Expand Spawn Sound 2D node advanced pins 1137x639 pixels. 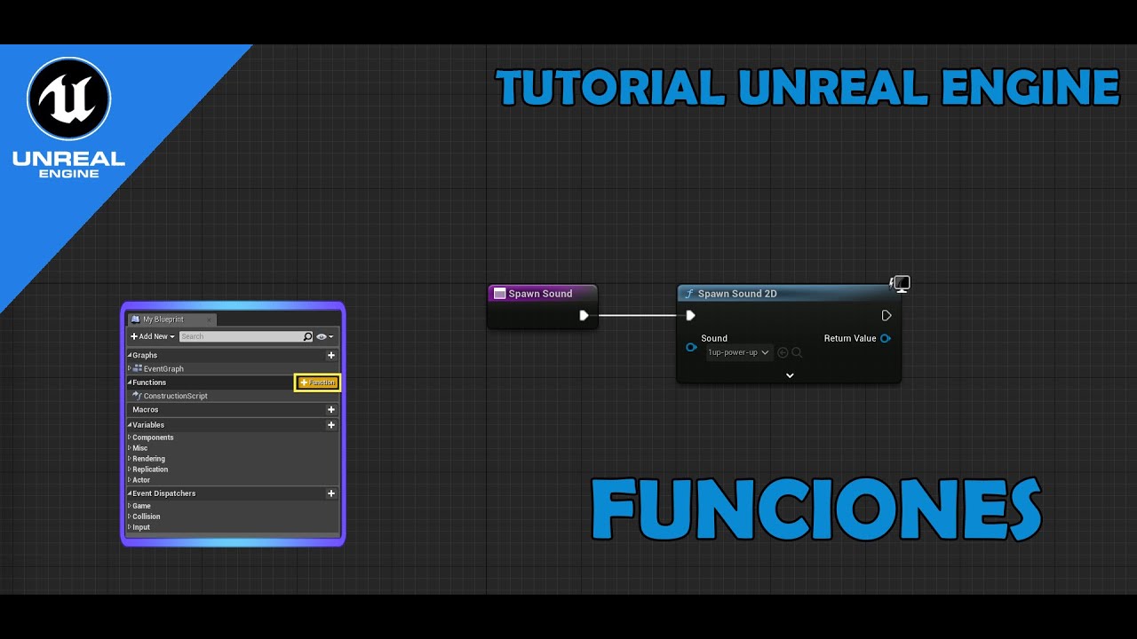pyautogui.click(x=790, y=375)
